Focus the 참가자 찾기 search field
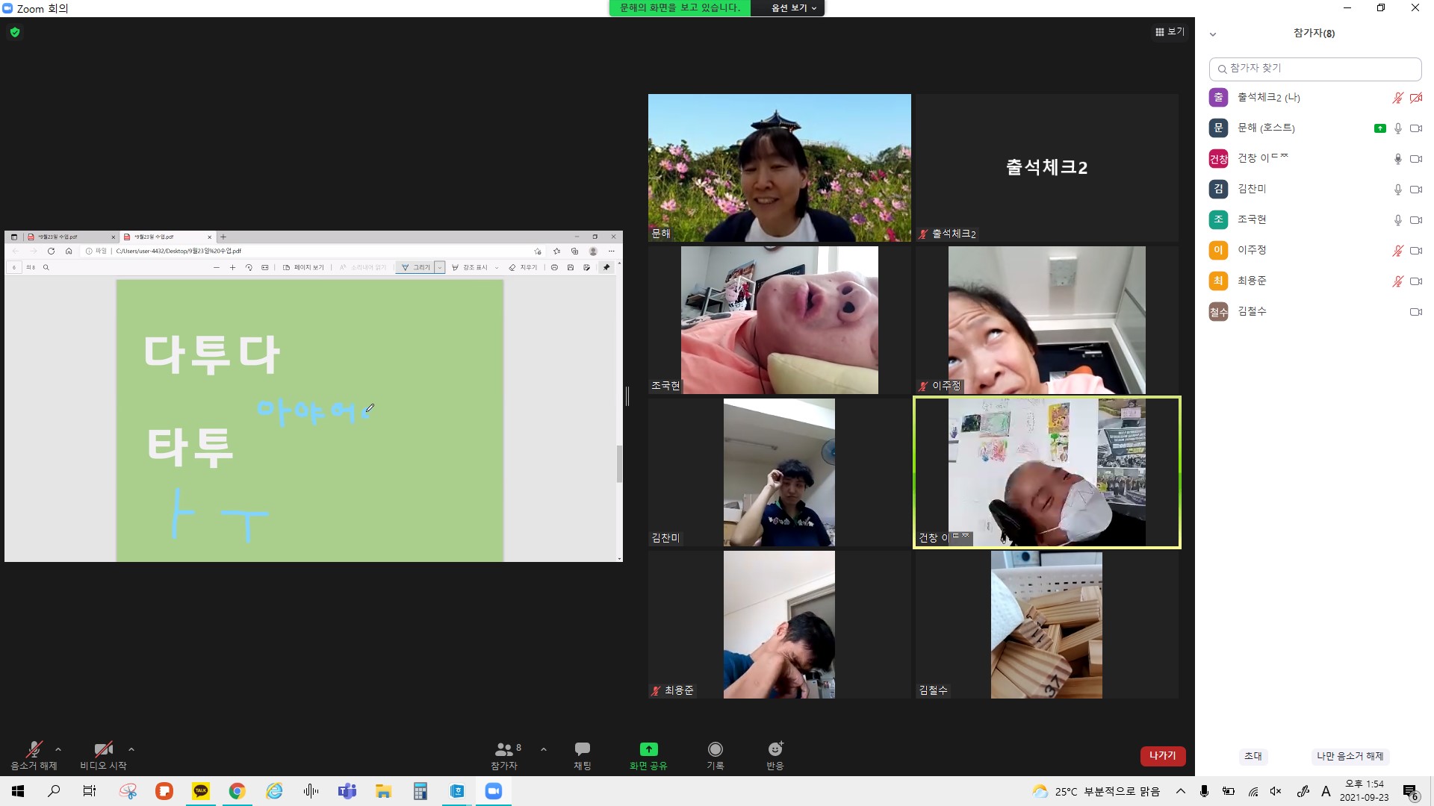 click(1314, 69)
